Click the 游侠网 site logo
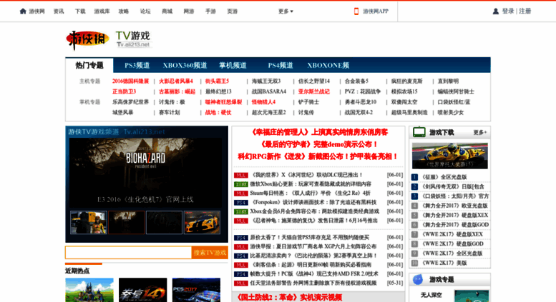This screenshot has height=302, width=556. [x=87, y=39]
